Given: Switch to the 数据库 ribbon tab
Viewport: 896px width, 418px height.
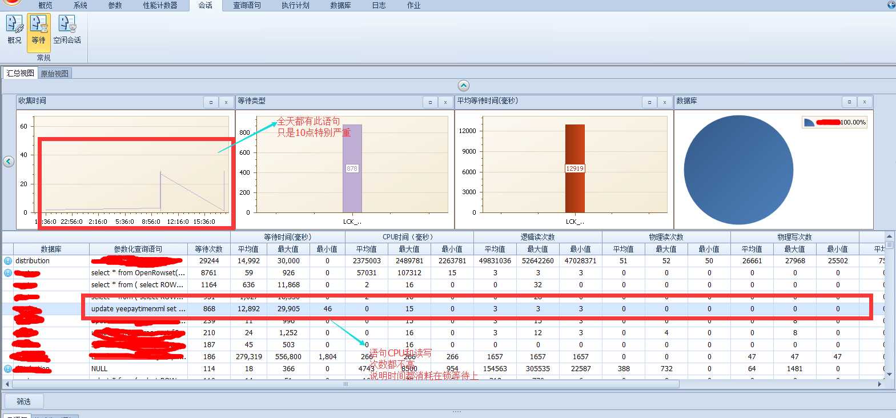Looking at the screenshot, I should point(341,5).
